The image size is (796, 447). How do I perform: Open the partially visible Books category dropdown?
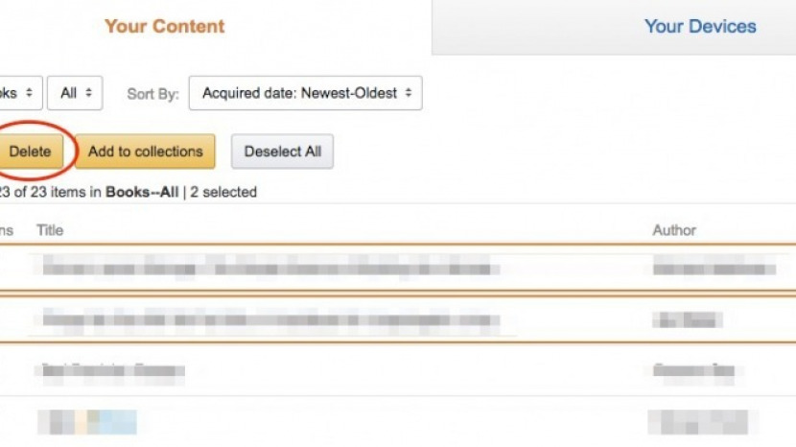[20, 93]
